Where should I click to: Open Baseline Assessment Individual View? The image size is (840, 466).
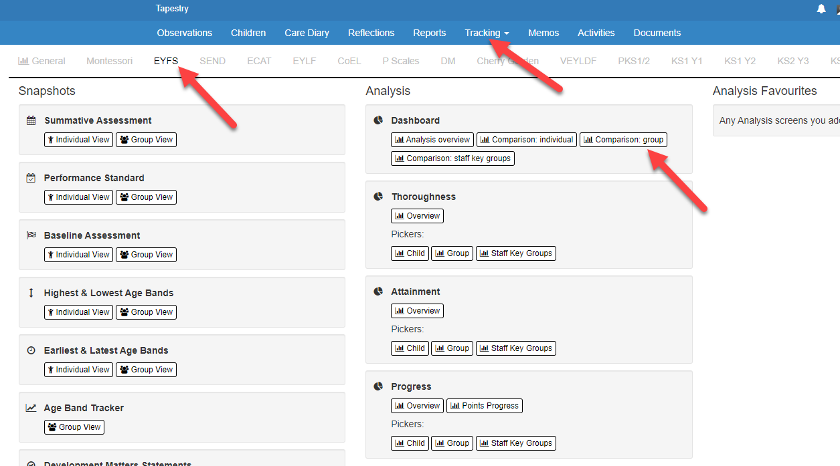[79, 255]
